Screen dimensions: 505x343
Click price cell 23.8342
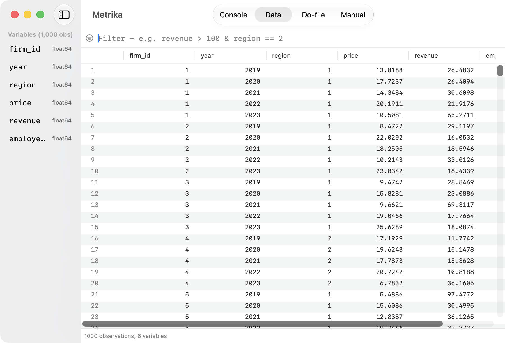pos(389,171)
